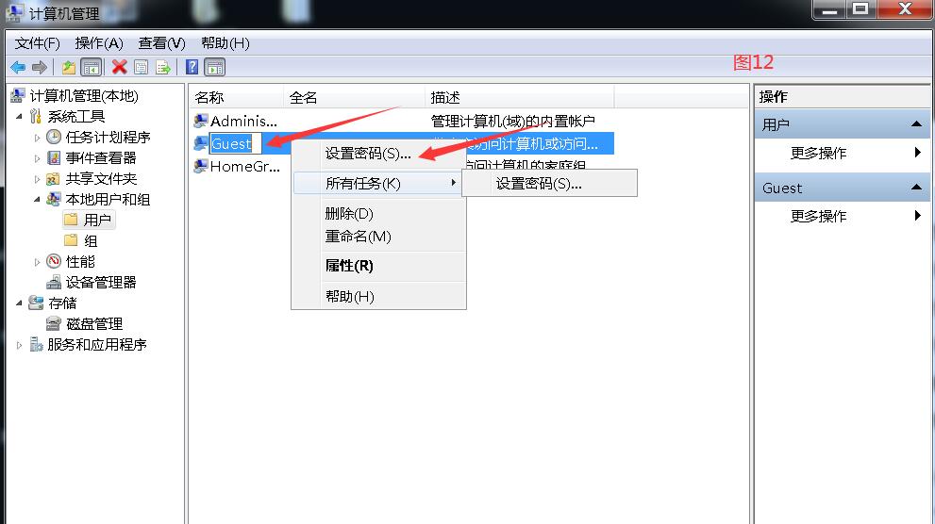Click the Properties icon in toolbar

click(141, 67)
